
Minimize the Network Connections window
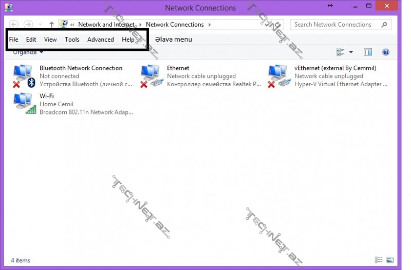point(355,6)
